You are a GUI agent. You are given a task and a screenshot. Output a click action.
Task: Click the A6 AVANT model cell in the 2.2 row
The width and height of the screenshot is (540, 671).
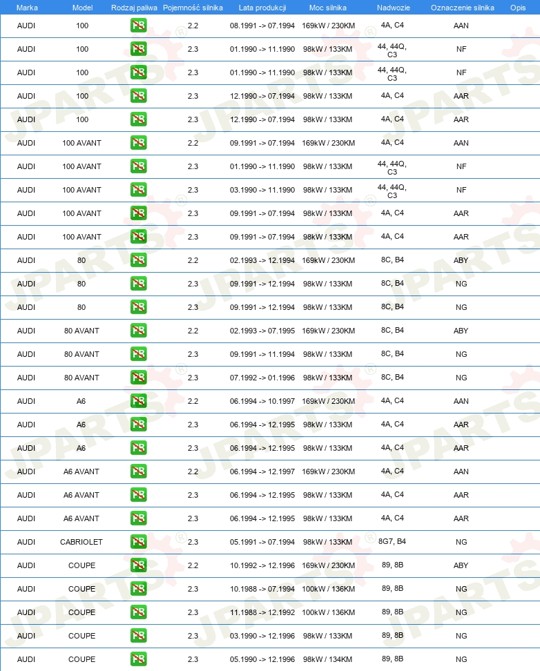(81, 471)
